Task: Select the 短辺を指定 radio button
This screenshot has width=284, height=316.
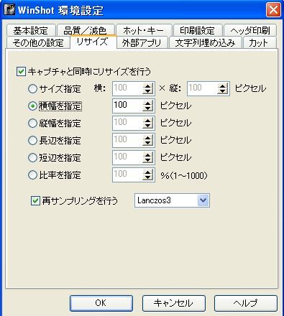Action: 32,158
